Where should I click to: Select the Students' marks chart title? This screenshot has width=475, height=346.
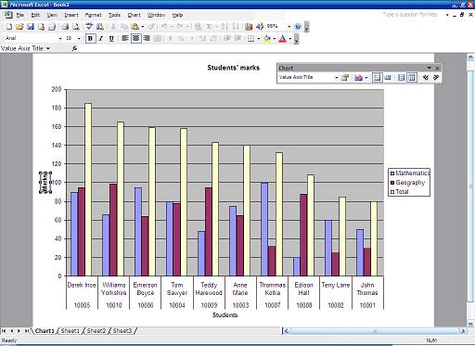pos(234,68)
